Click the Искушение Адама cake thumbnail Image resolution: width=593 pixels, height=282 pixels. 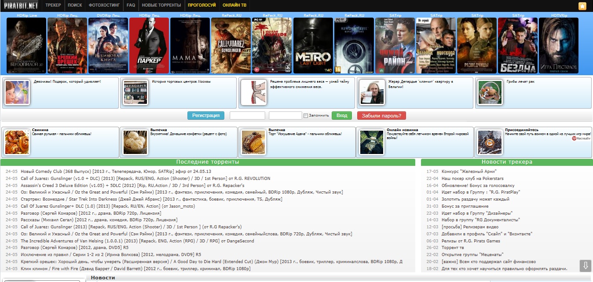pos(254,142)
